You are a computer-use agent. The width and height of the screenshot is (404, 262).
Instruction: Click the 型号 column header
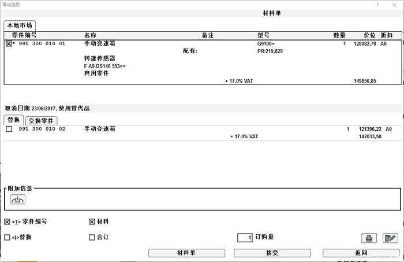pos(263,35)
